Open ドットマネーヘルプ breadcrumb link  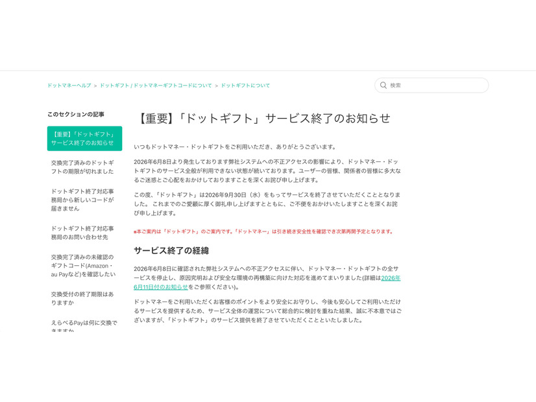[x=69, y=86]
